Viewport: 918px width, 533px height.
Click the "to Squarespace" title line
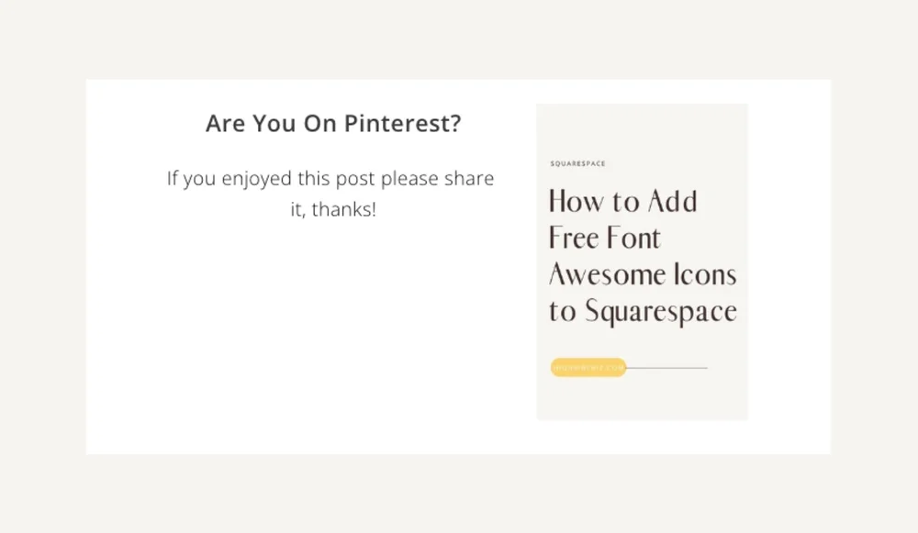[643, 311]
